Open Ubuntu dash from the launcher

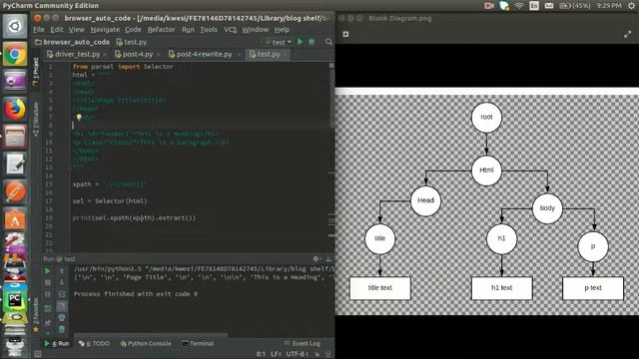tap(15, 26)
